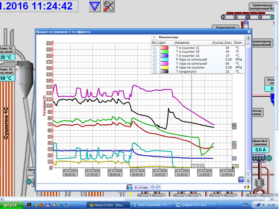Uncheck visibility for 'Т в сушилке 1С'
Screen dimensions: 279x209
click(x=155, y=47)
